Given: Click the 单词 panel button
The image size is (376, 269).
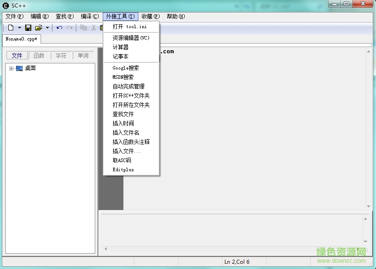Looking at the screenshot, I should pos(83,55).
